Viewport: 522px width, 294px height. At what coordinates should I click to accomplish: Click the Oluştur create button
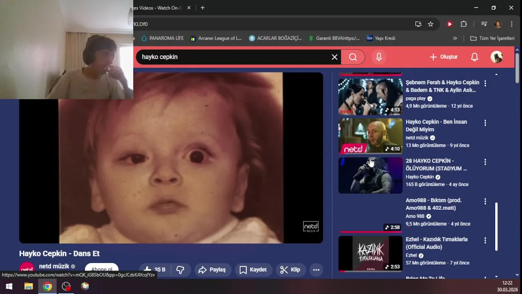pyautogui.click(x=444, y=57)
